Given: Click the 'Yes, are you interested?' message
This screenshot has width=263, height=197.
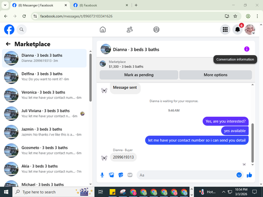Looking at the screenshot, I should pos(226,121).
